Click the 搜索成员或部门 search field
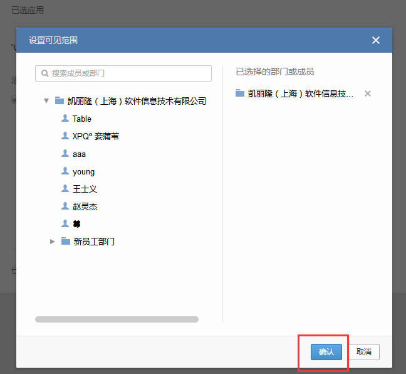This screenshot has height=374, width=406. tap(128, 73)
